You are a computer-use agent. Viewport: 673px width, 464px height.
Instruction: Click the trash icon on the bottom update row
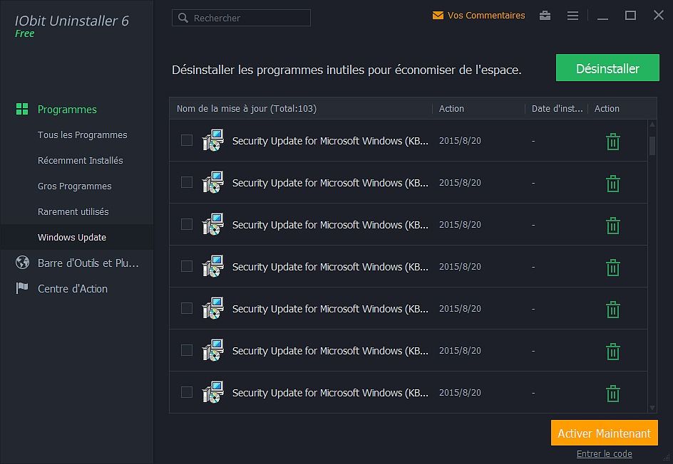click(x=613, y=393)
